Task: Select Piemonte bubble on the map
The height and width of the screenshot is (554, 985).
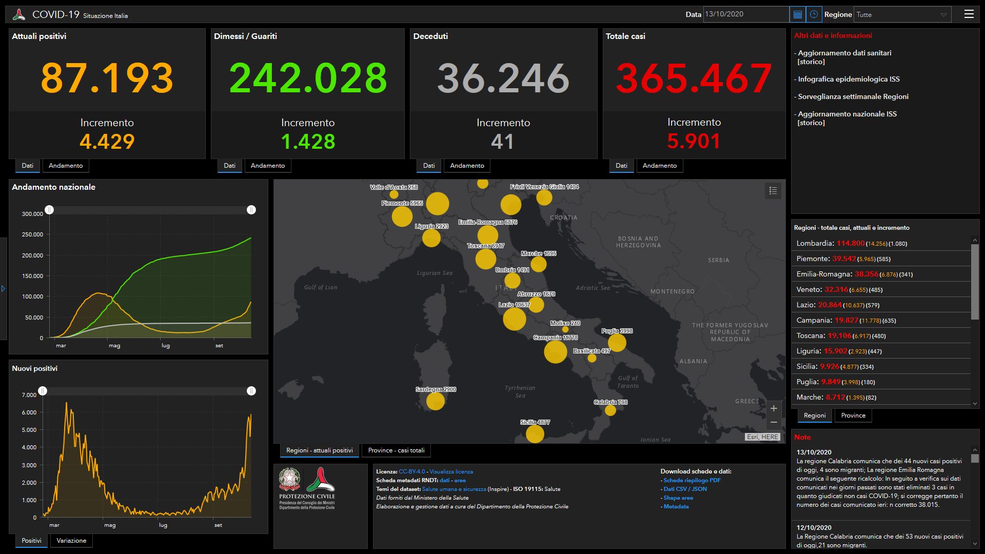Action: tap(402, 216)
